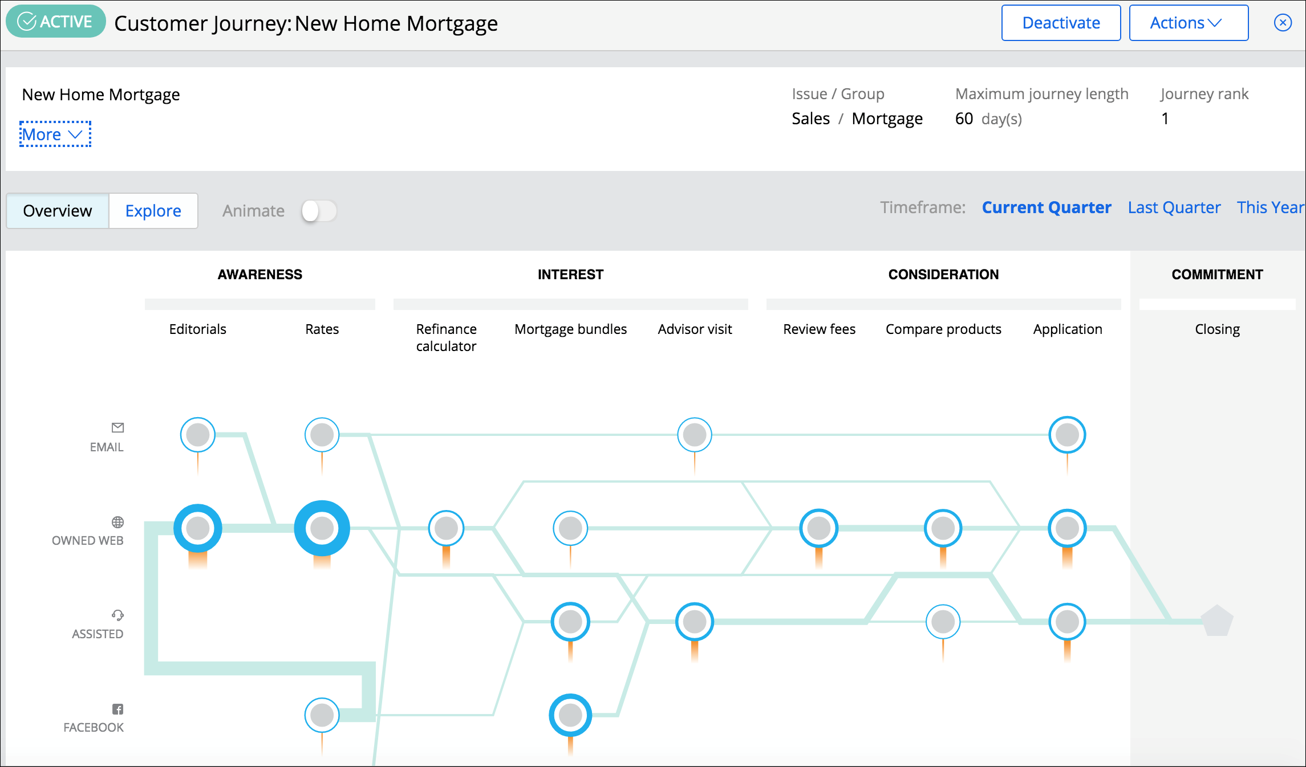Enable the Animate mode toggle
This screenshot has height=767, width=1306.
click(321, 210)
